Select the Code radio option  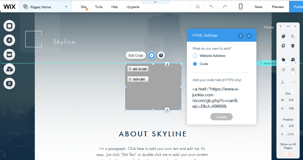195,64
